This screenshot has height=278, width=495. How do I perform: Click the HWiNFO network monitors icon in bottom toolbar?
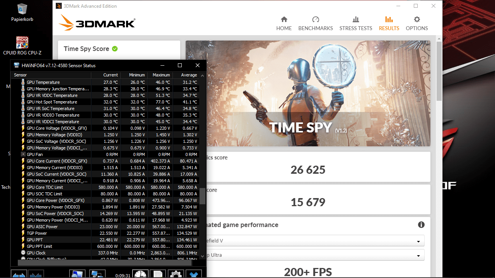97,275
